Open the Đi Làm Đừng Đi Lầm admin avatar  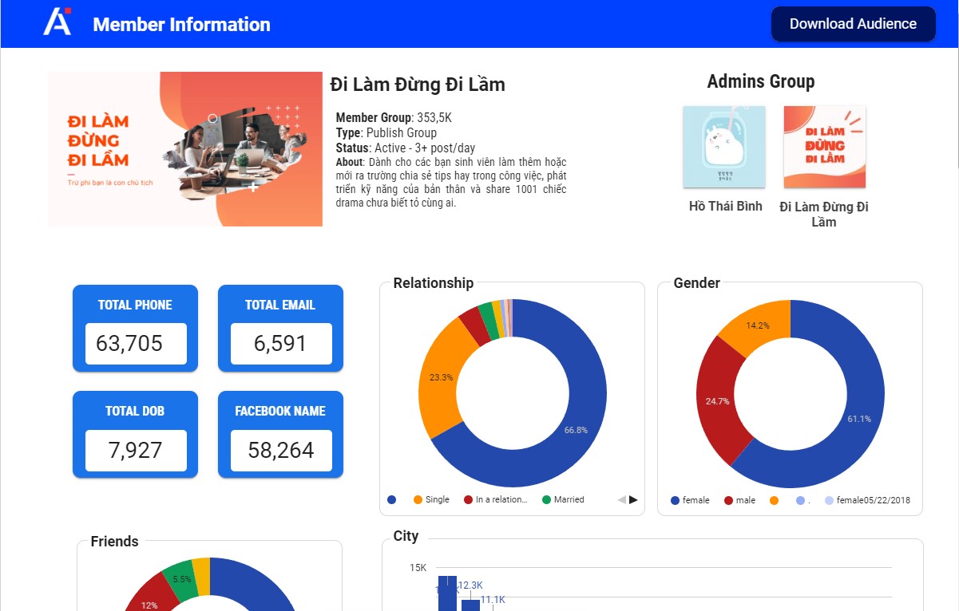(825, 148)
